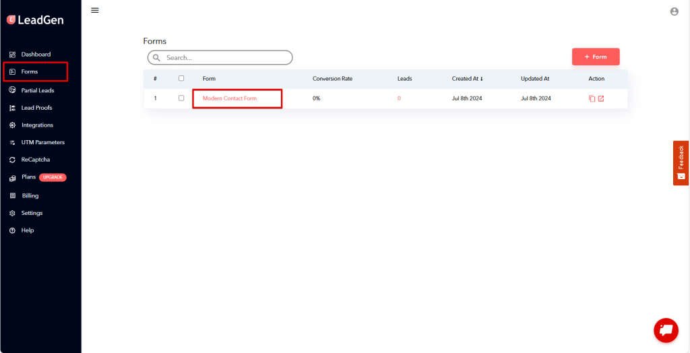Viewport: 690px width, 353px height.
Task: Click the hamburger menu icon
Action: [95, 10]
